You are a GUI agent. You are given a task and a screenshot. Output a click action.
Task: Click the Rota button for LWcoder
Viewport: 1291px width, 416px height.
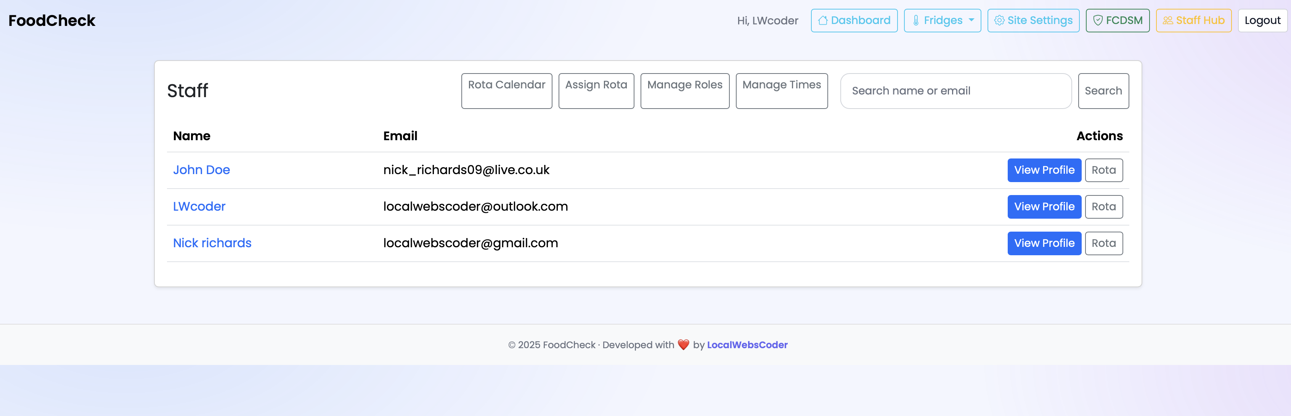(x=1103, y=206)
